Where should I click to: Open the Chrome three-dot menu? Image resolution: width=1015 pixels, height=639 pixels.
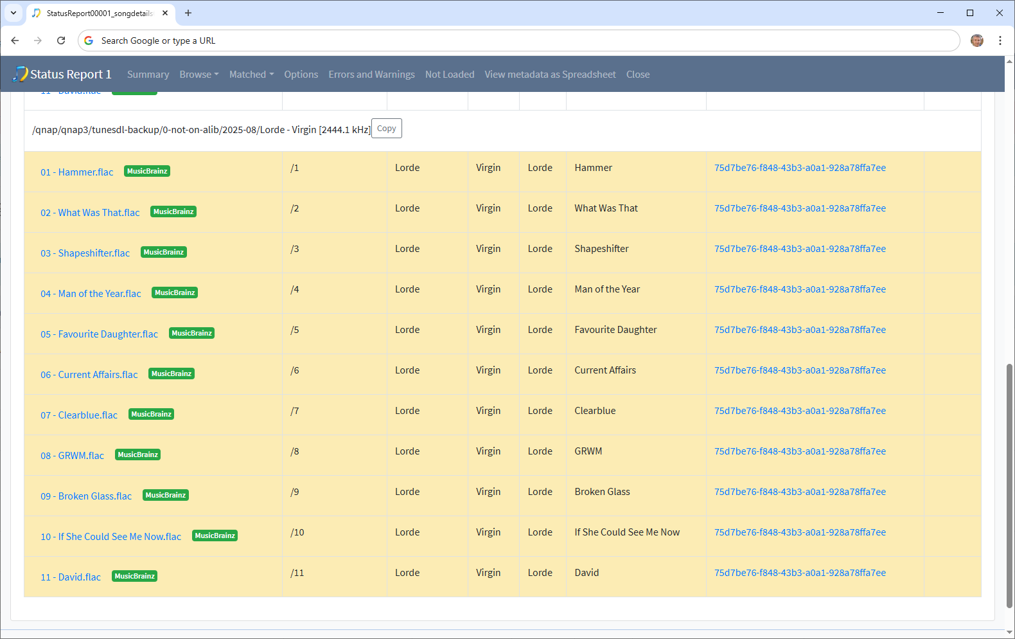point(1000,40)
